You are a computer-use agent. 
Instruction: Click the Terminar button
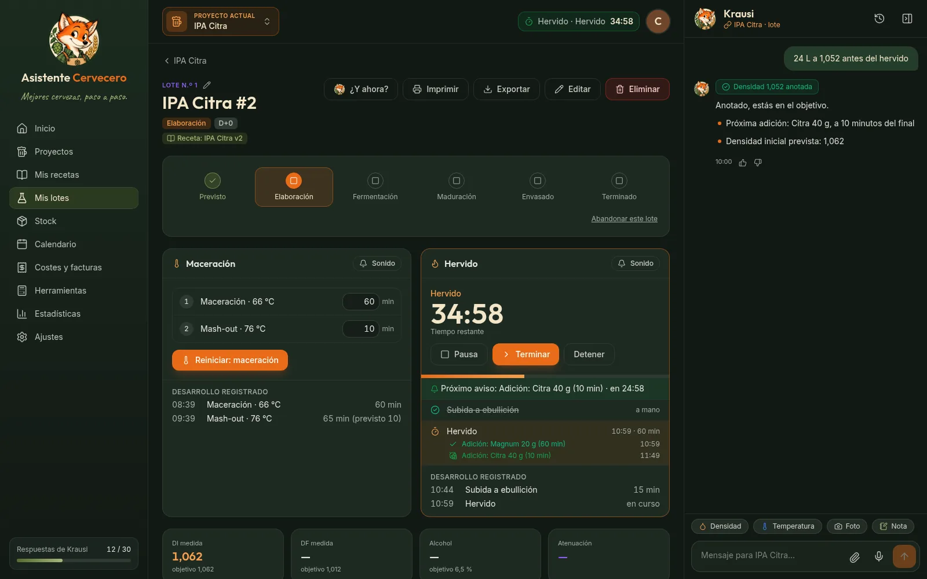[525, 354]
